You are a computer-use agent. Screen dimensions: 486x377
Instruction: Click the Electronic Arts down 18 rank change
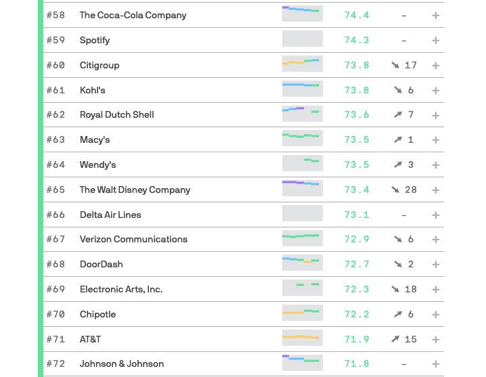403,289
